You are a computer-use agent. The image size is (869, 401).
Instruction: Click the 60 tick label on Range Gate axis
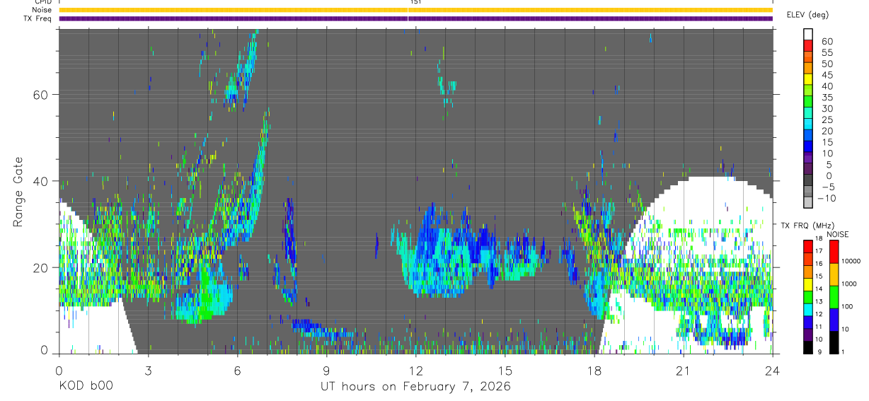pyautogui.click(x=40, y=95)
